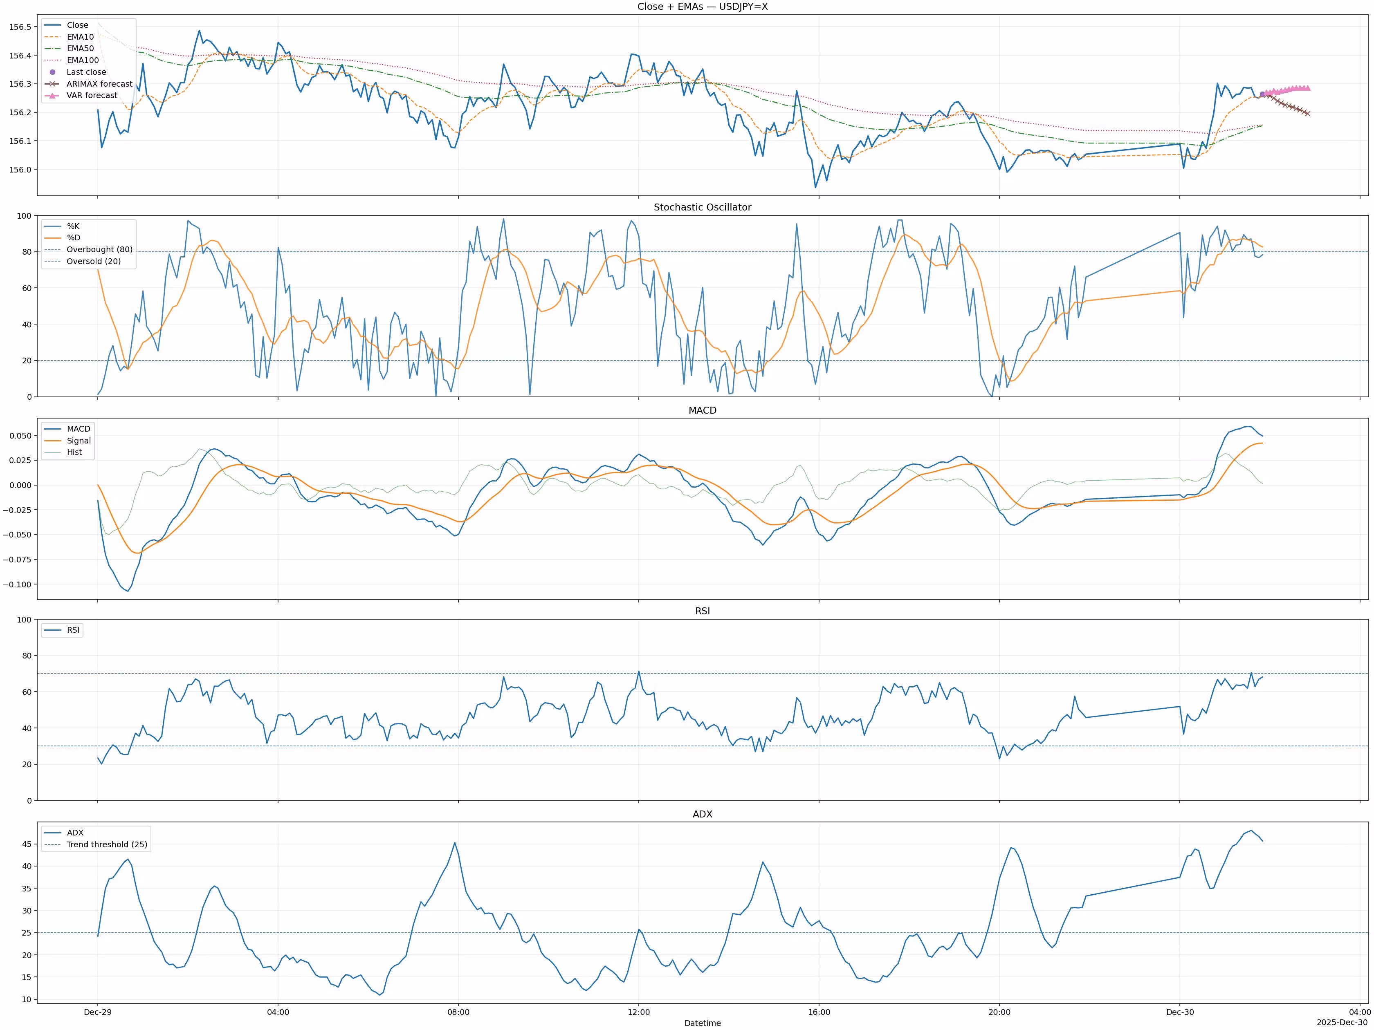This screenshot has height=1030, width=1374.
Task: Click the Signal legend label in MACD panel
Action: (x=79, y=441)
